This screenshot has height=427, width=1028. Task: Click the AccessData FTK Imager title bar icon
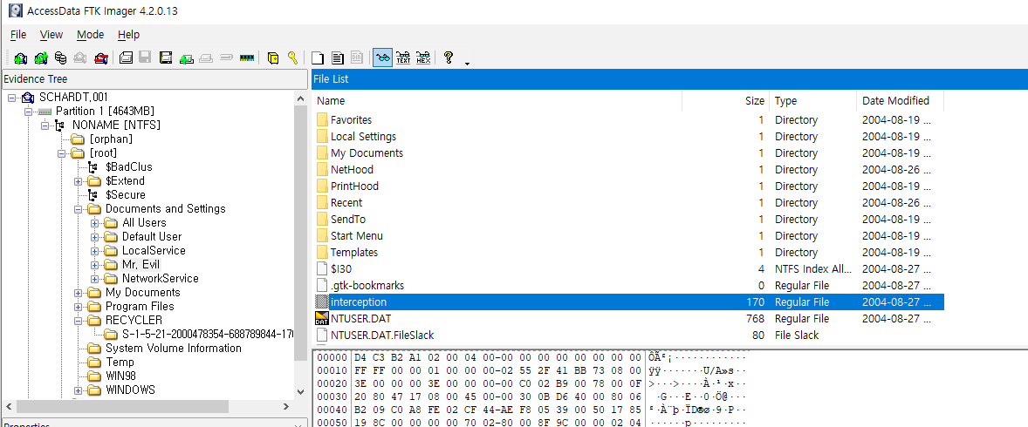(15, 11)
